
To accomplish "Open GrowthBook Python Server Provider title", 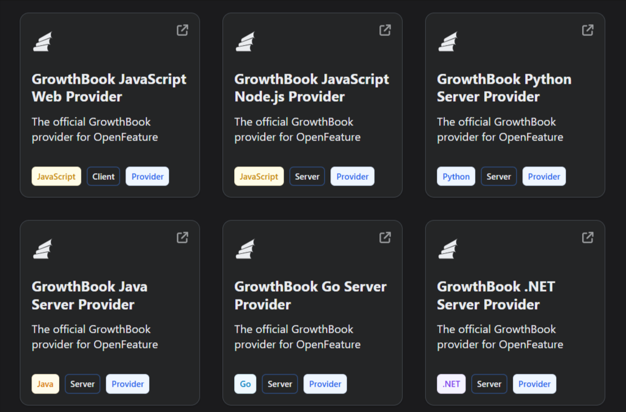I will [x=504, y=88].
